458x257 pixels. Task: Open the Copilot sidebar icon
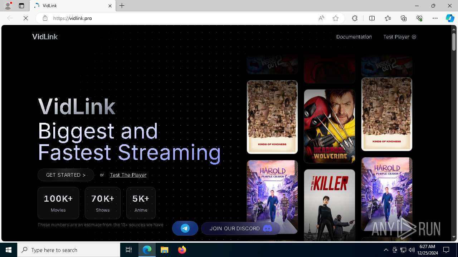pyautogui.click(x=450, y=18)
